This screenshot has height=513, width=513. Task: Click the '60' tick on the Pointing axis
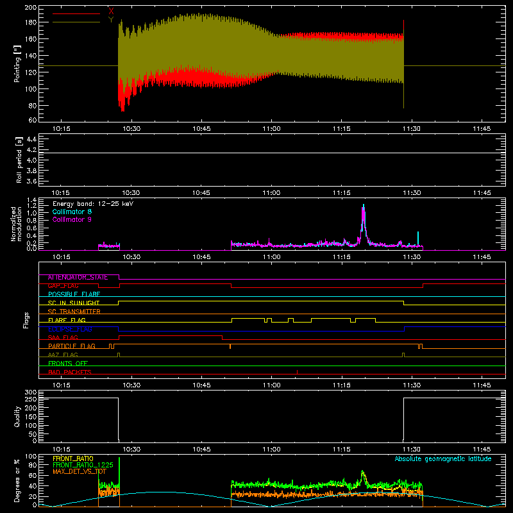33,120
